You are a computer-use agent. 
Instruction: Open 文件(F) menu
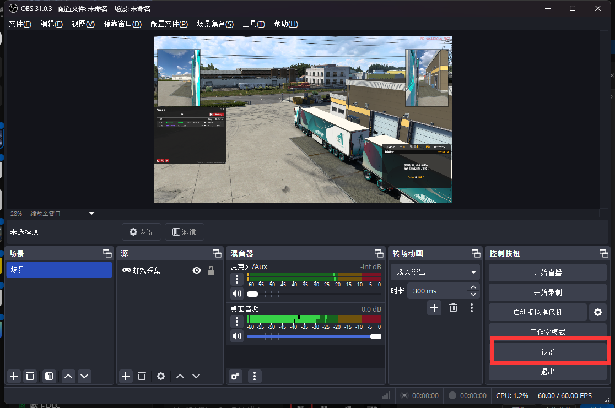(20, 24)
